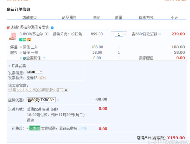Open the 发票信息 dropdown
This screenshot has width=190, height=144.
tap(35, 72)
